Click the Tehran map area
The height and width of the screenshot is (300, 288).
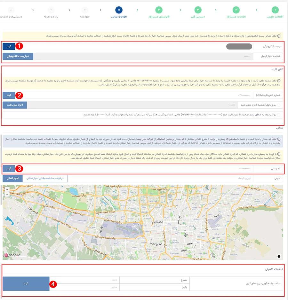click(143, 222)
